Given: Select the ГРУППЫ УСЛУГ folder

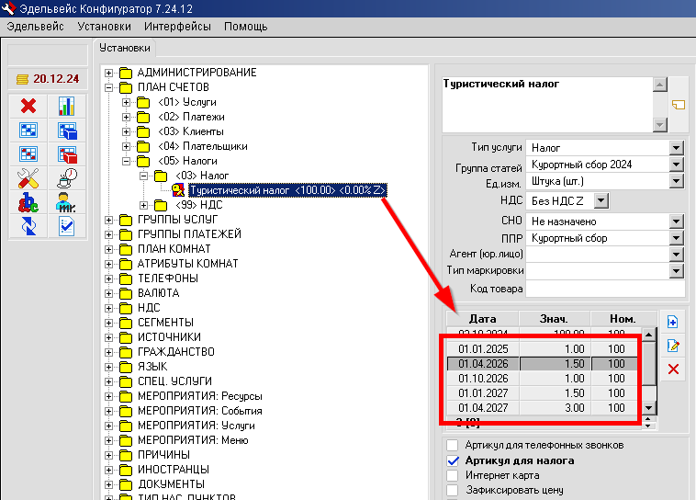Looking at the screenshot, I should [176, 220].
